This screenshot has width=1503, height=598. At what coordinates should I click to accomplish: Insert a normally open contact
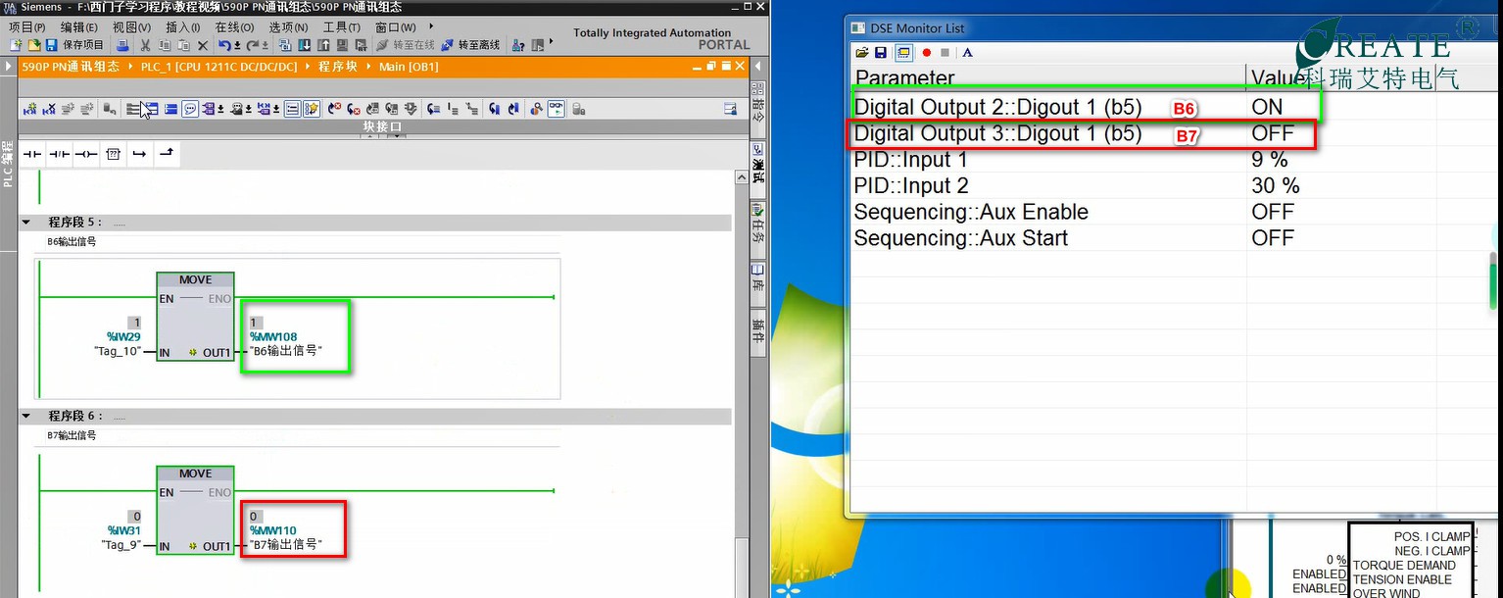33,154
